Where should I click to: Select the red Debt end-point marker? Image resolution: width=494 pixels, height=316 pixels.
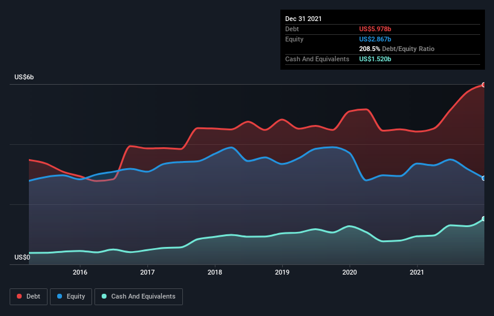point(484,85)
